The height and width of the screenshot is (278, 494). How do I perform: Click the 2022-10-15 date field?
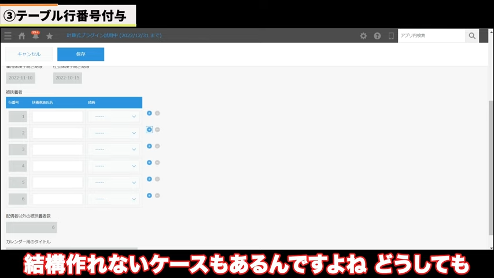[68, 78]
